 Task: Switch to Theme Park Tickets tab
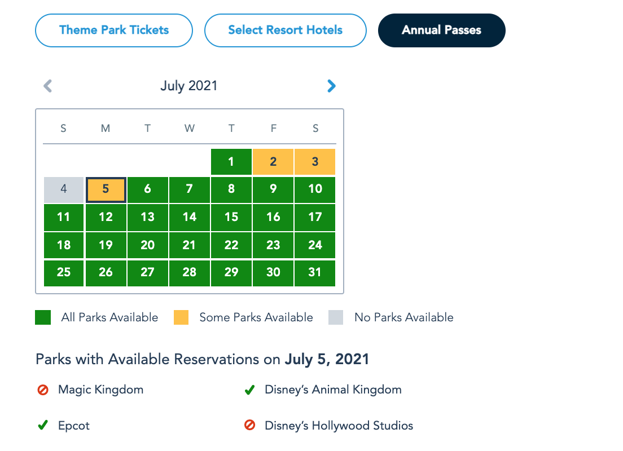click(114, 30)
